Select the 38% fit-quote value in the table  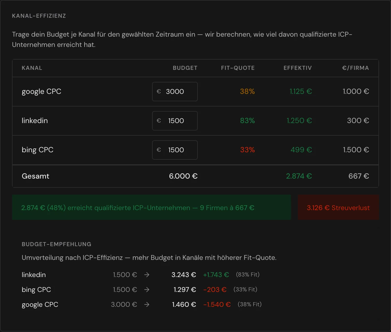[247, 92]
